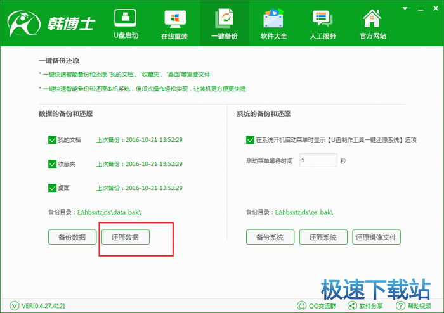Click the 启动菜单等待时间 seconds input field
Image resolution: width=444 pixels, height=313 pixels.
pyautogui.click(x=318, y=160)
